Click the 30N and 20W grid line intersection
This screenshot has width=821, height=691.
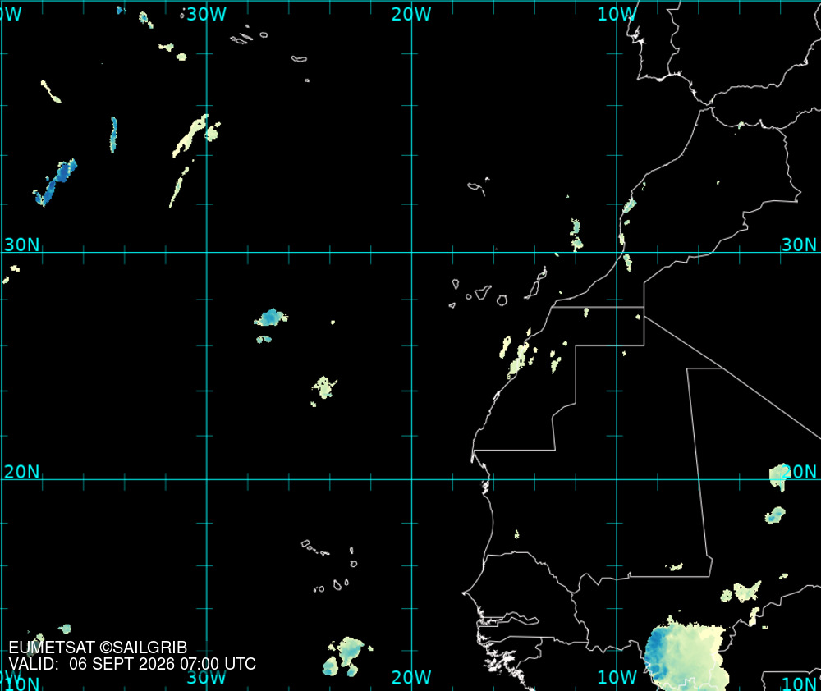point(411,252)
